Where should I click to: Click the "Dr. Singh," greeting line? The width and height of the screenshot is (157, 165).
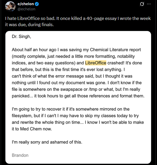pos(21,37)
